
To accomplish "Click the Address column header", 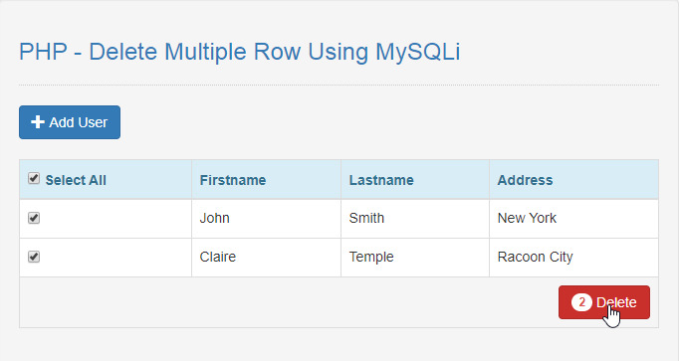I will [525, 180].
